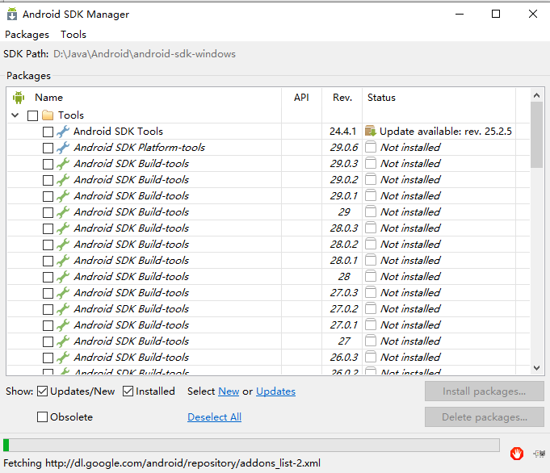Click the Updates selection link

tap(275, 391)
